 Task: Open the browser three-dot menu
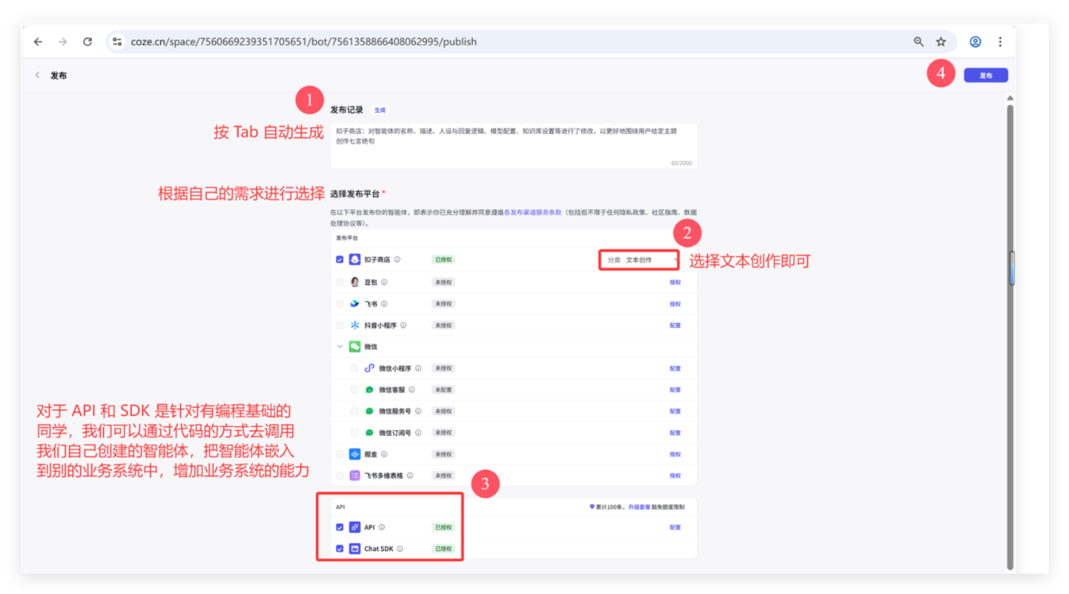(x=1000, y=42)
